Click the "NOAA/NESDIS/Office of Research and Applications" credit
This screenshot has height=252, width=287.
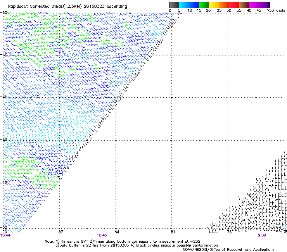pyautogui.click(x=228, y=250)
